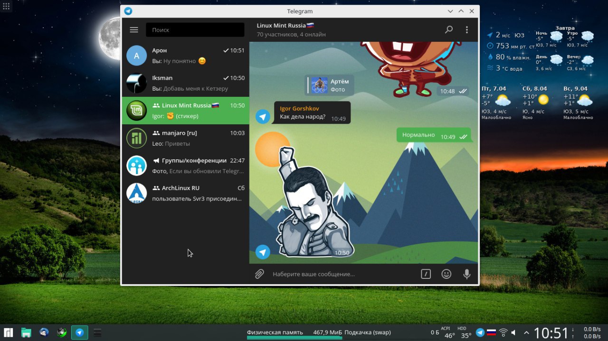Image resolution: width=608 pixels, height=341 pixels.
Task: Open search in Linux Mint Russia chat
Action: [449, 30]
